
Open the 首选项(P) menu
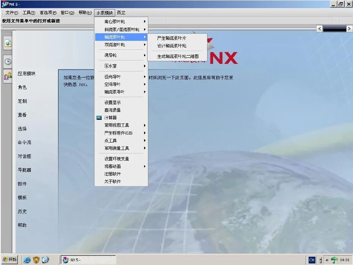pos(48,13)
